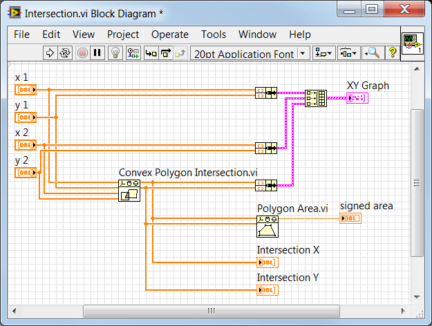Click the Convex Polygon Intersection.vi label
The image size is (432, 326).
click(188, 173)
